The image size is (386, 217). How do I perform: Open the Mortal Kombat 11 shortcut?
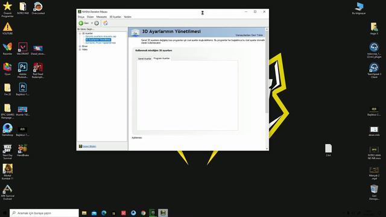7,172
